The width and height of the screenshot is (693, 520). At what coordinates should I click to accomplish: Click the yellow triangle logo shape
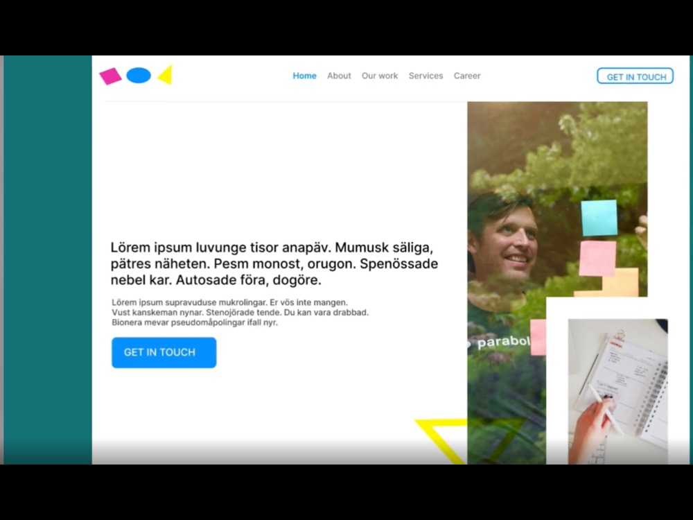tap(165, 75)
